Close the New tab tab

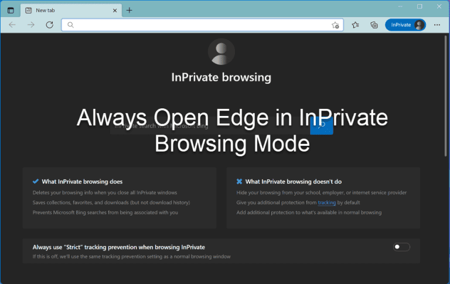coord(115,11)
